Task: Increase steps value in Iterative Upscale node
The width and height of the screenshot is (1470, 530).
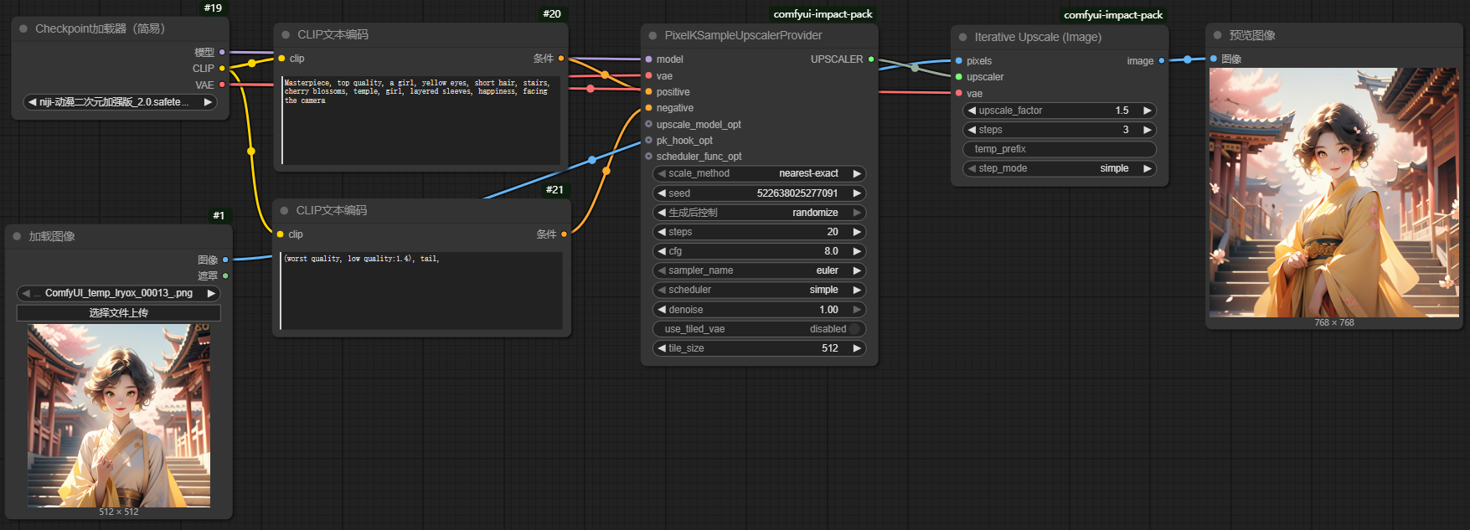Action: point(1148,130)
